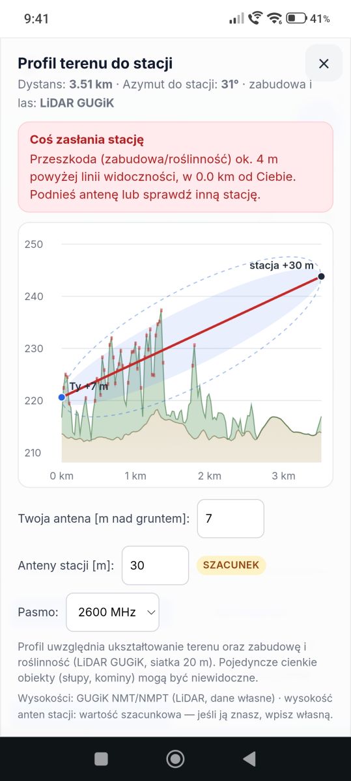
Task: Click the blue 'Ty' start point on chart
Action: coord(62,397)
